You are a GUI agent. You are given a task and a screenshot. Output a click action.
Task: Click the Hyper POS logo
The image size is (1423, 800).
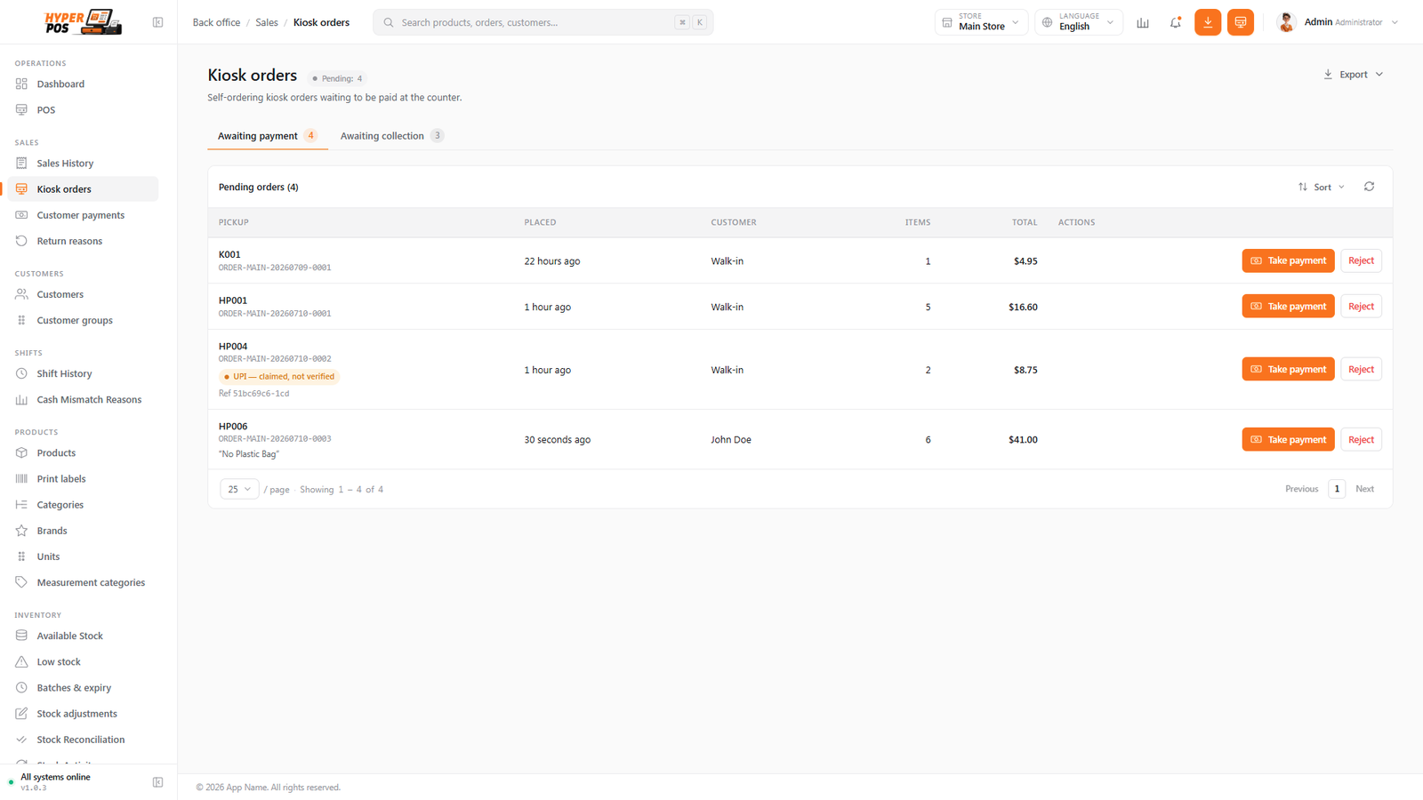pos(83,22)
